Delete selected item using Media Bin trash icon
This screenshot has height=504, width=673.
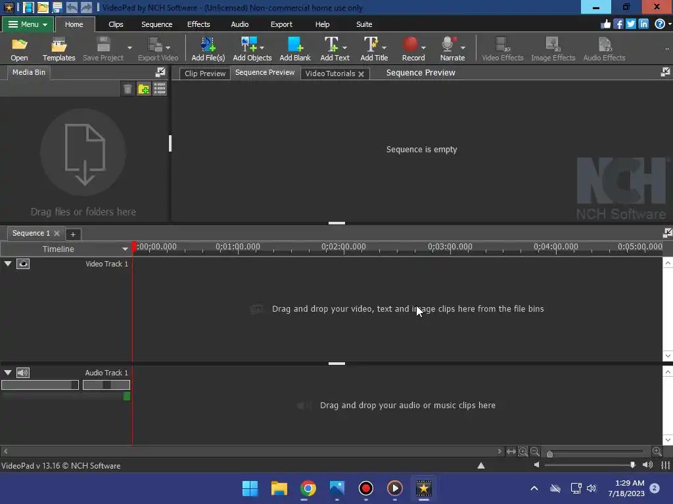click(x=128, y=89)
